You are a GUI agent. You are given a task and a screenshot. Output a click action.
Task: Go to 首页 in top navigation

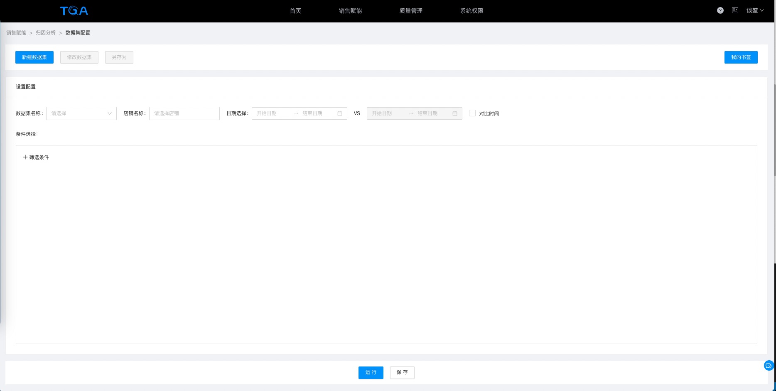pyautogui.click(x=295, y=11)
